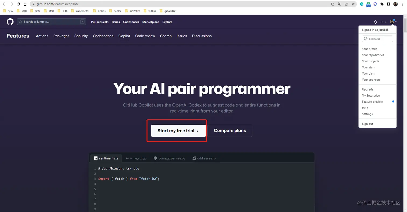Open Explore in GitHub header
Viewport: 407px width, 212px height.
[x=167, y=22]
